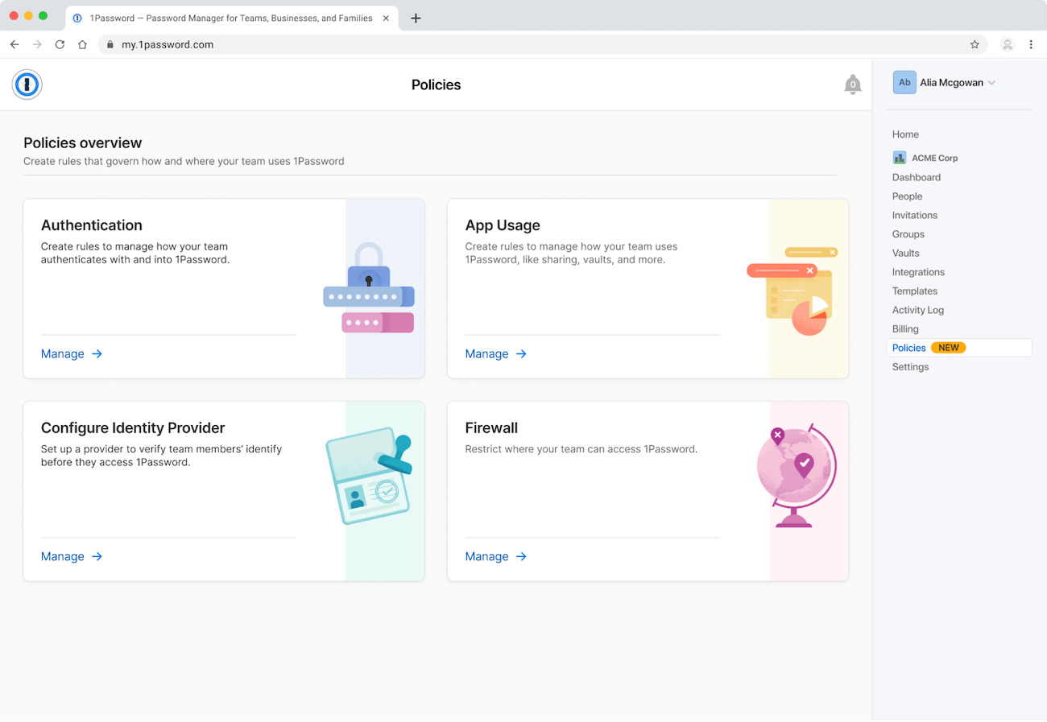Click the padlock icon in the address bar
Viewport: 1047px width, 722px height.
tap(110, 44)
